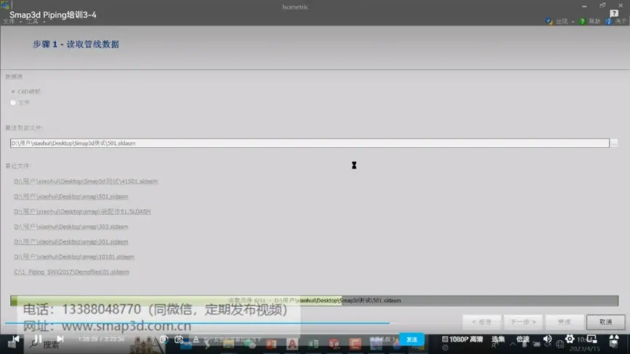Click the file path input field
Image resolution: width=630 pixels, height=354 pixels.
310,143
